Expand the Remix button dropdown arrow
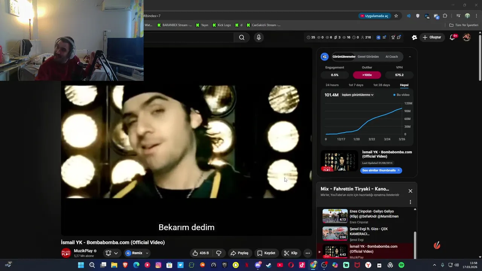 [147, 253]
